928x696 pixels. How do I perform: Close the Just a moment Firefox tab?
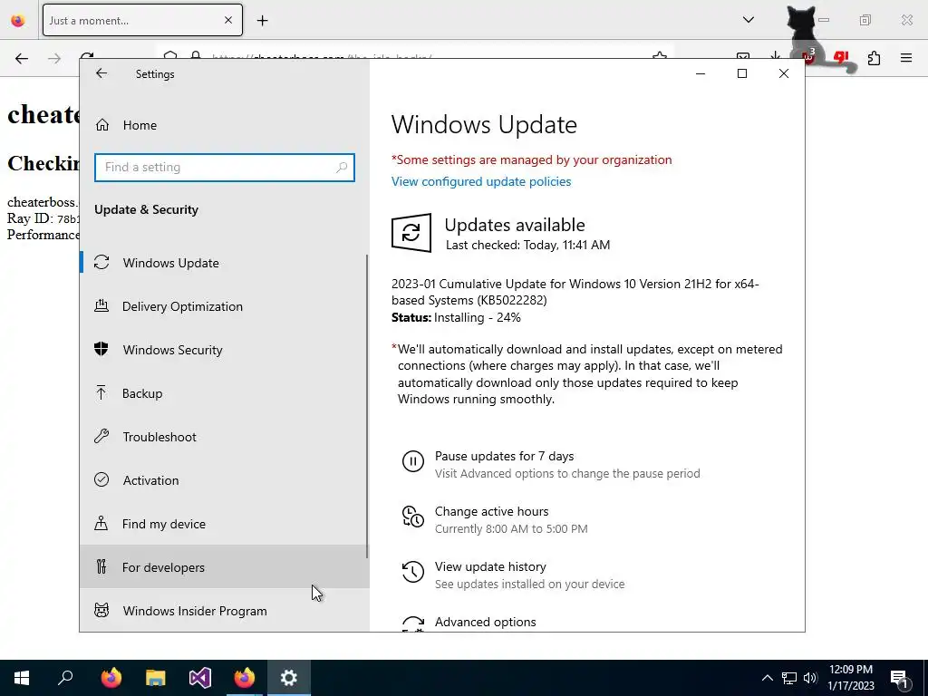[228, 20]
